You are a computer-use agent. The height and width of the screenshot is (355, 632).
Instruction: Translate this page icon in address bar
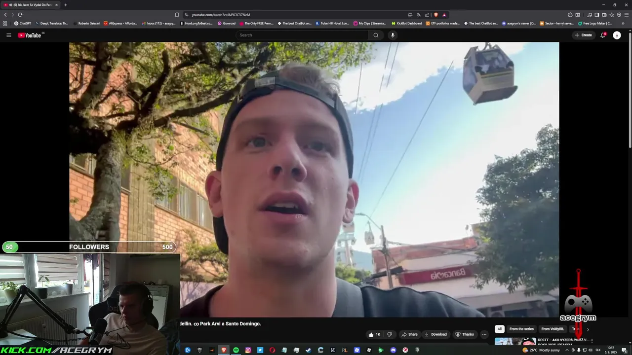(419, 15)
